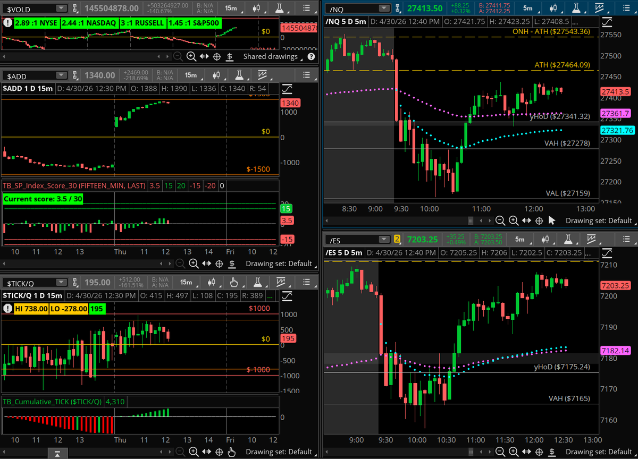Zoom in on the $VOLD chart
This screenshot has height=459, width=638.
191,56
